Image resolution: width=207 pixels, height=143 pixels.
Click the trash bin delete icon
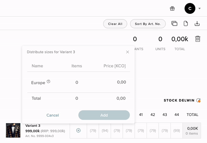click(198, 39)
